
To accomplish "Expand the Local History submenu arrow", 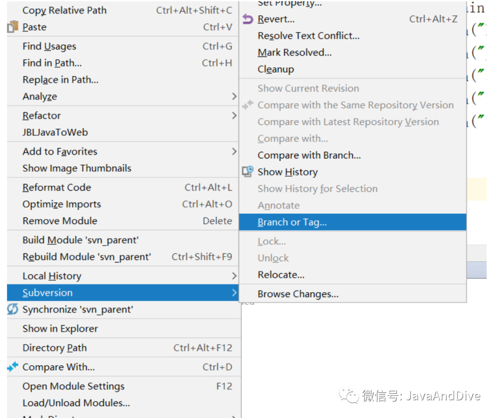I will pos(234,276).
